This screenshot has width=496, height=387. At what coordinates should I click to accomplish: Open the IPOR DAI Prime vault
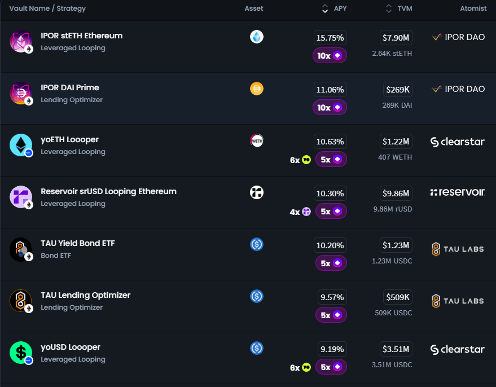(x=70, y=88)
